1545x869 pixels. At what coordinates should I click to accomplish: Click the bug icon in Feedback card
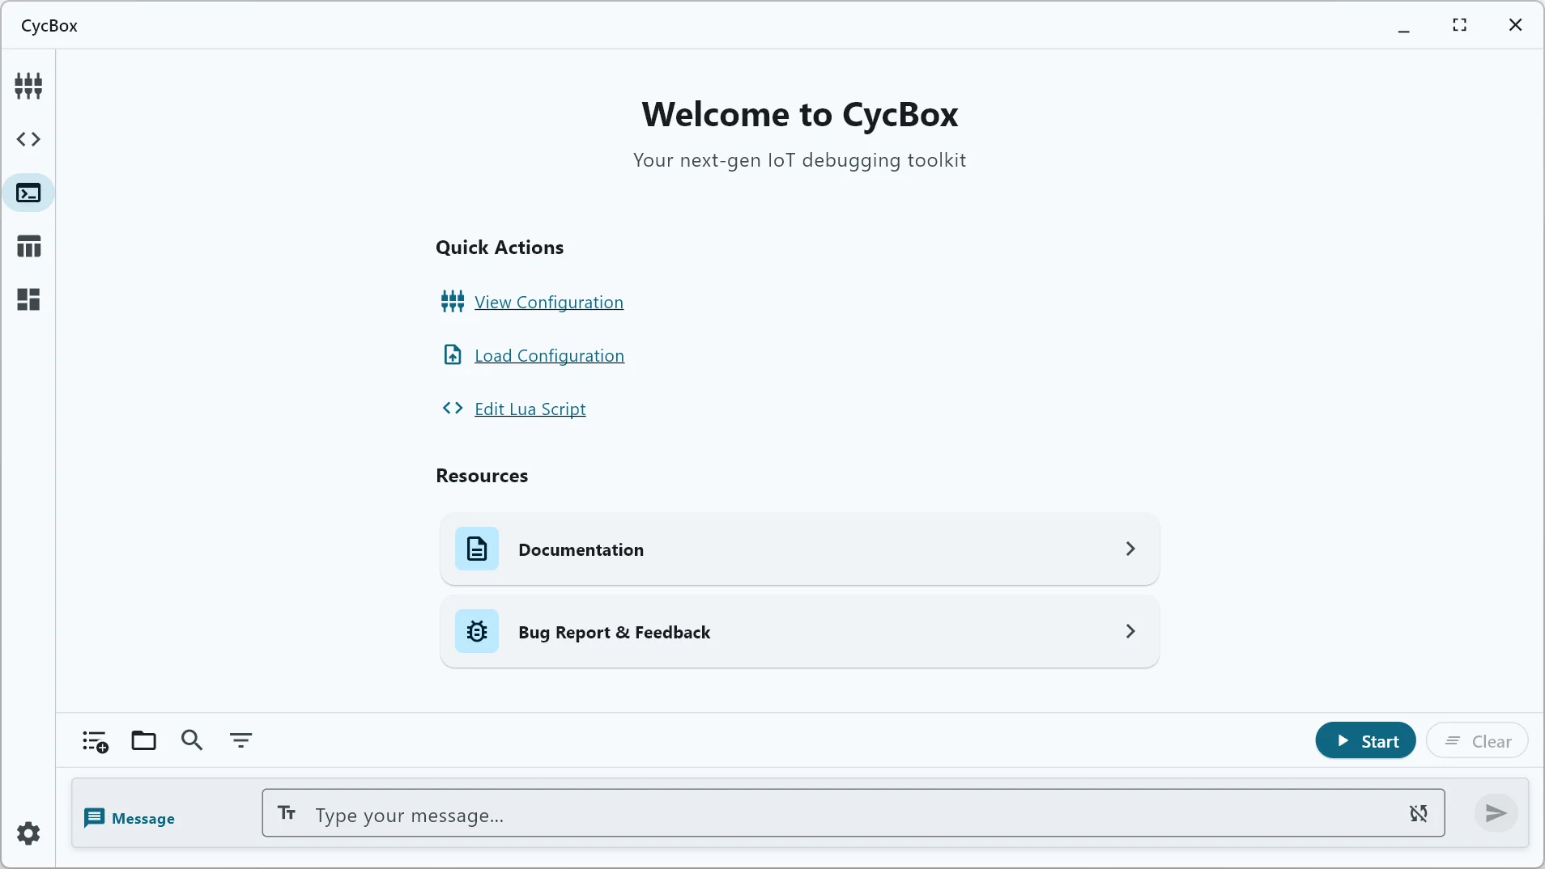pos(477,631)
